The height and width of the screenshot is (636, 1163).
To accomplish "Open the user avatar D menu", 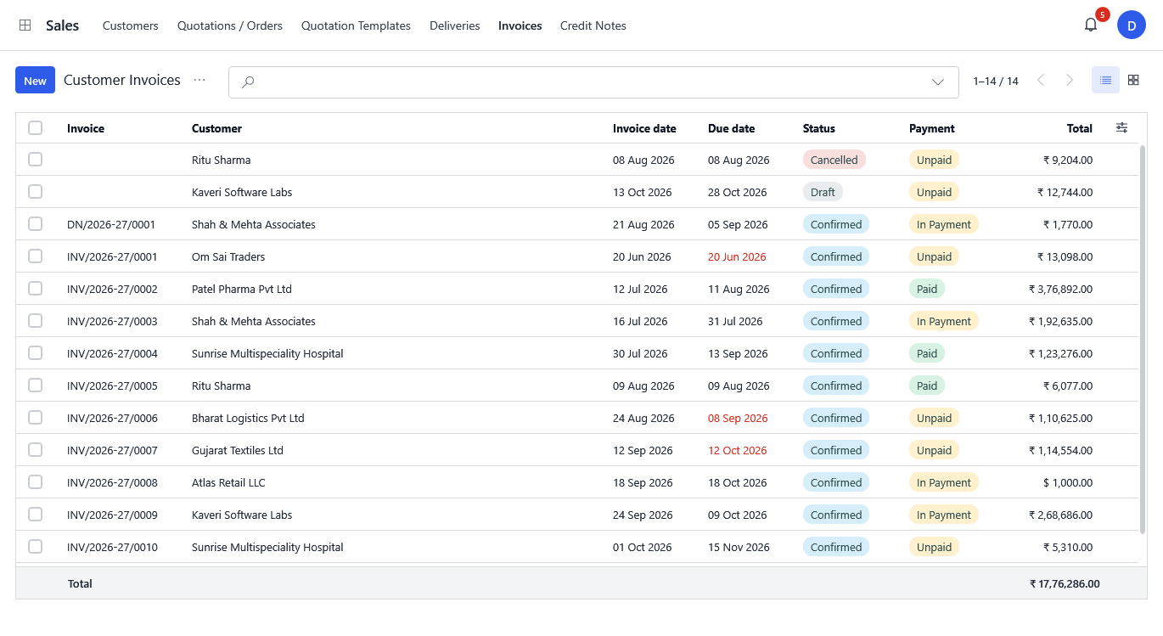I will click(1132, 25).
